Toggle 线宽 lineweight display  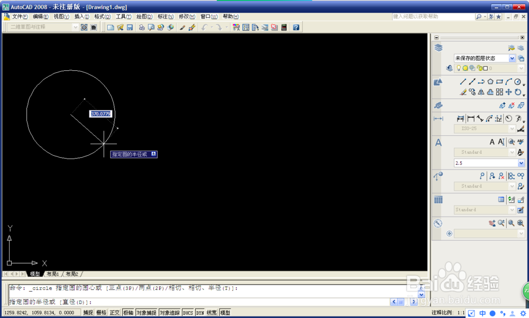pos(212,313)
